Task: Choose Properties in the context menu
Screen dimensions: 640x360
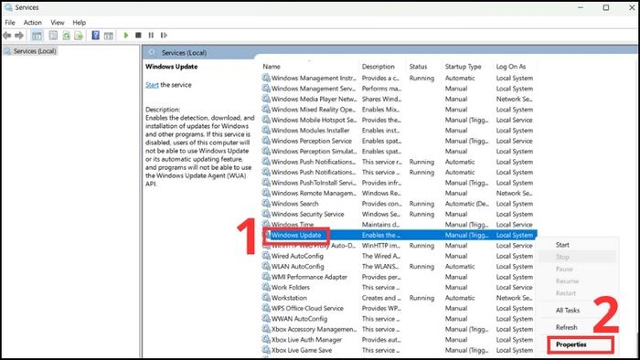Action: click(x=571, y=344)
